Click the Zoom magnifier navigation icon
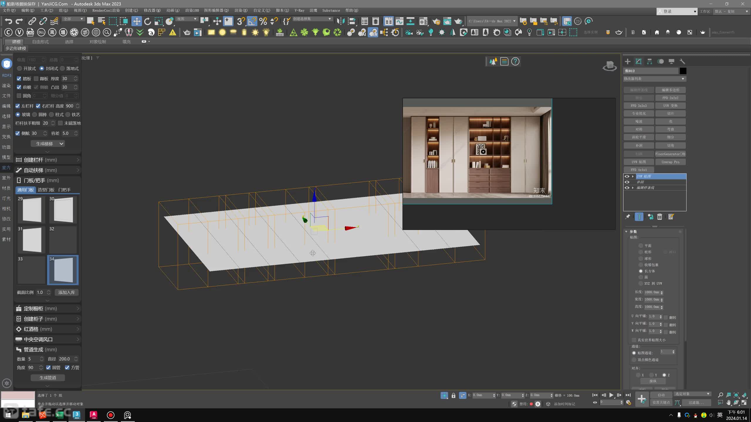The image size is (751, 422). 720,395
